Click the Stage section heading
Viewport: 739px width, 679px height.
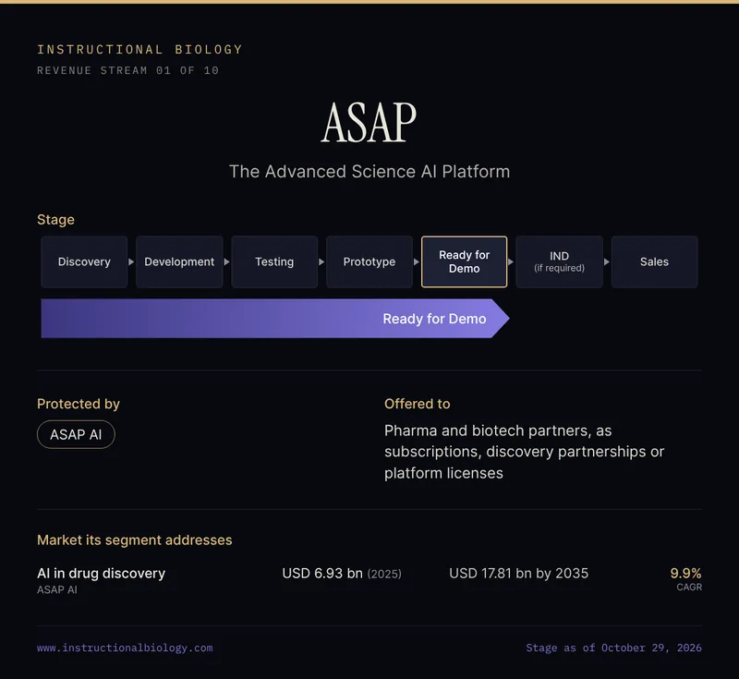pos(55,220)
